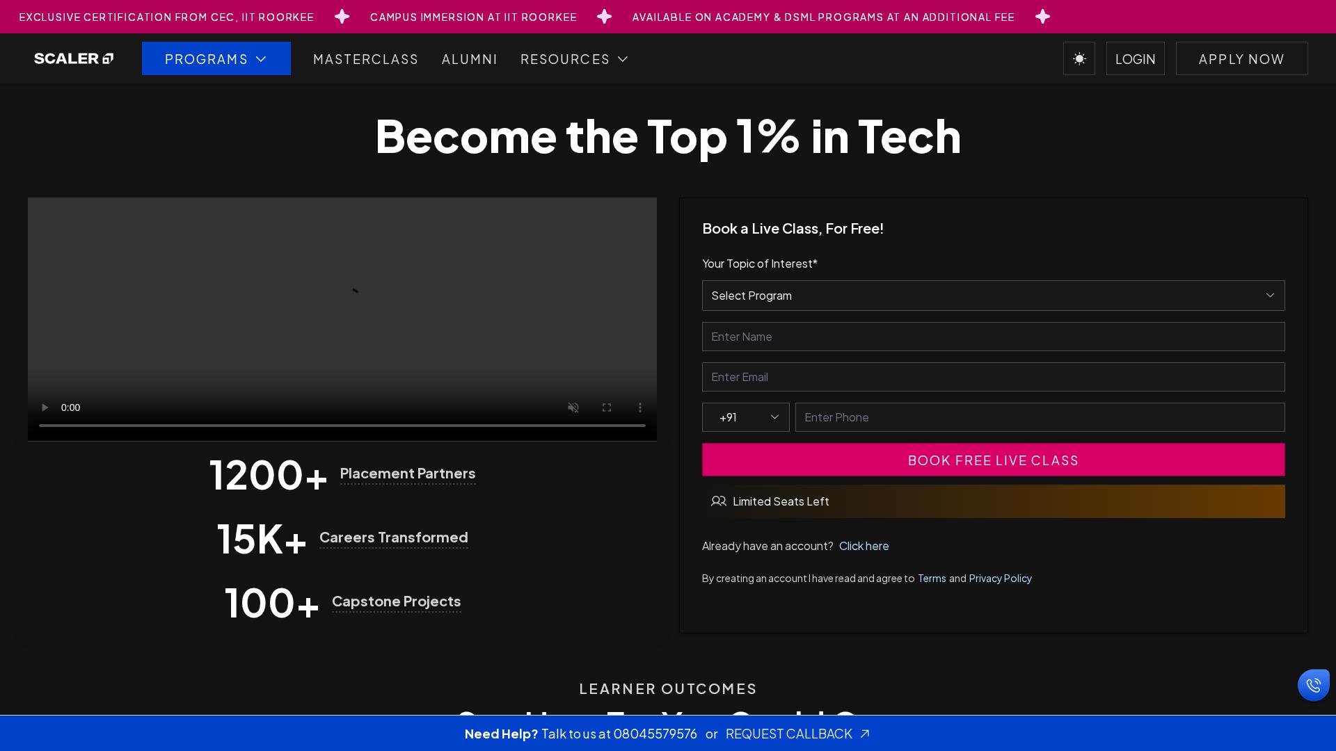Go to the Alumni page
The height and width of the screenshot is (751, 1336).
tap(470, 59)
